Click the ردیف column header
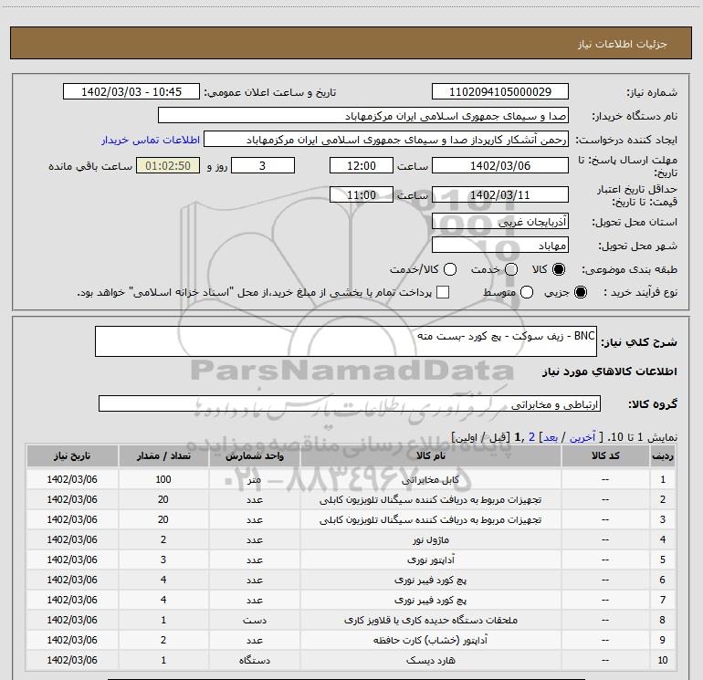Screen dimensions: 703x680 click(663, 455)
